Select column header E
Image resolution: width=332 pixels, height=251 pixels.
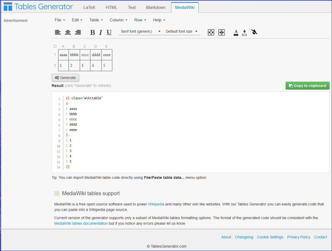(107, 46)
